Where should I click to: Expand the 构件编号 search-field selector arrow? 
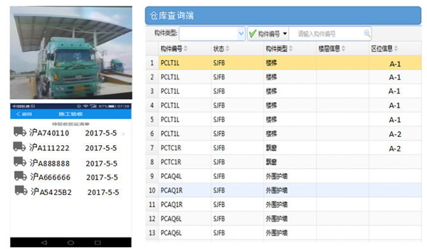pyautogui.click(x=285, y=34)
